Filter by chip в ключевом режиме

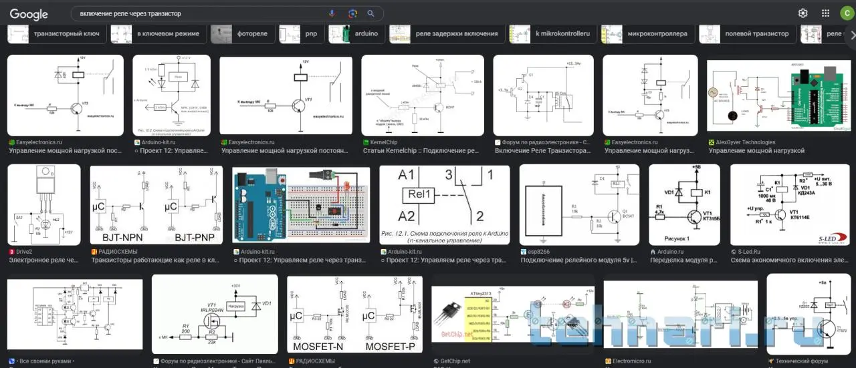click(157, 33)
